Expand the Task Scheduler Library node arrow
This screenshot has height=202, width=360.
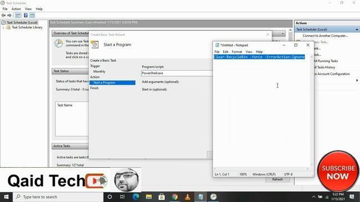tap(3, 27)
